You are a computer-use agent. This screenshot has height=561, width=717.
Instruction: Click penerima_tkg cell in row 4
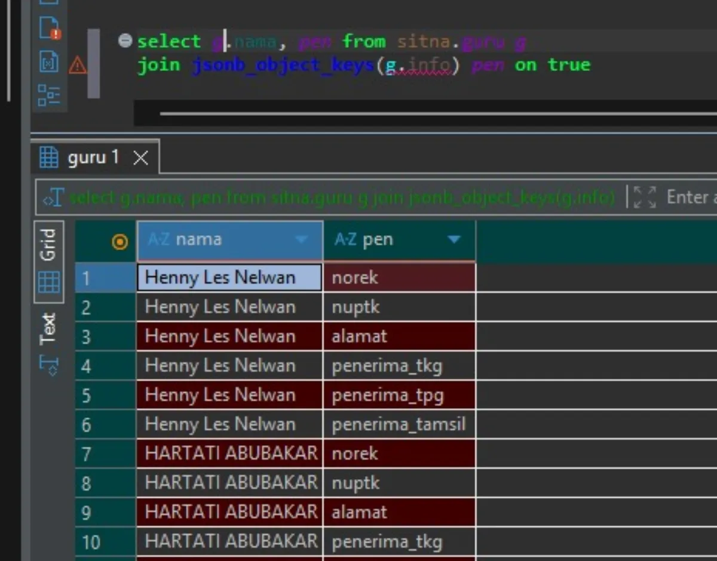click(400, 365)
